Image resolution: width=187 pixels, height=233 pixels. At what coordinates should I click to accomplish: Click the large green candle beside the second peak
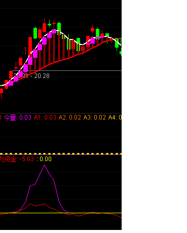(x=97, y=33)
